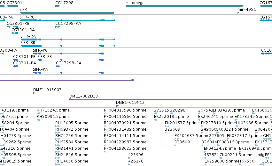Select feature 167556
This screenshot has width=272, height=166.
pyautogui.click(x=247, y=161)
